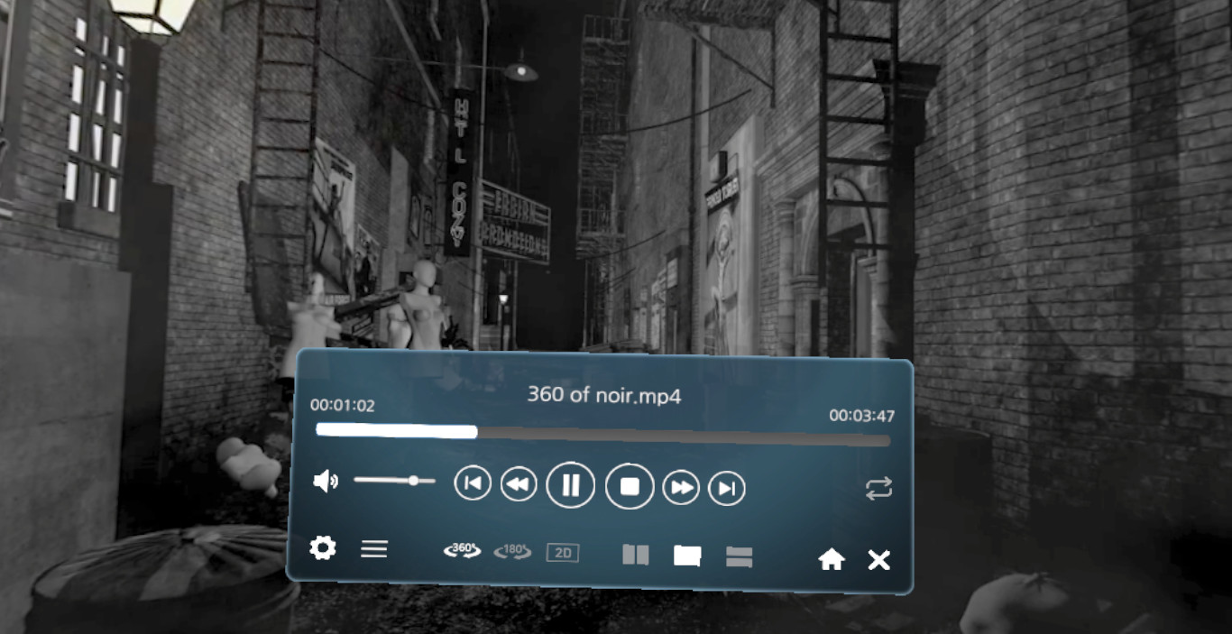The image size is (1232, 634).
Task: Return to the home screen
Action: pos(831,559)
